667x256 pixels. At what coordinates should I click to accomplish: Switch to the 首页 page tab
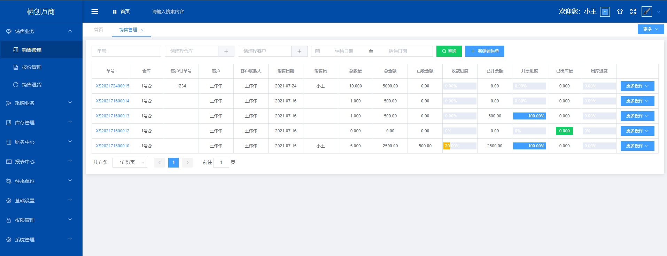(x=99, y=30)
